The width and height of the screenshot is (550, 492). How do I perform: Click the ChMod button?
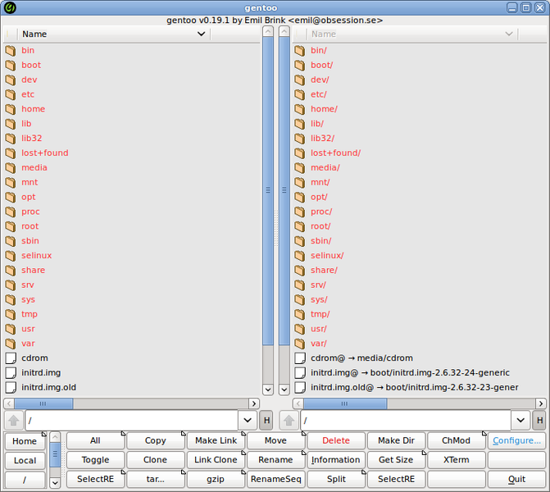click(x=456, y=441)
